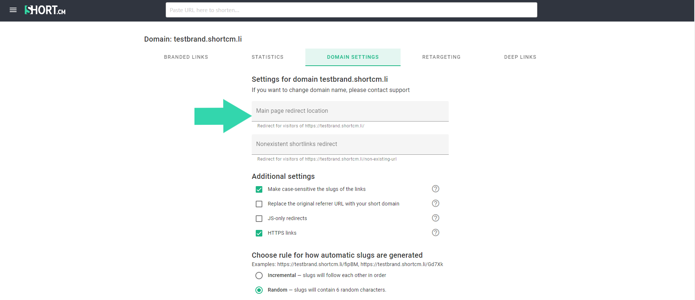Open the hamburger navigation menu

(13, 10)
